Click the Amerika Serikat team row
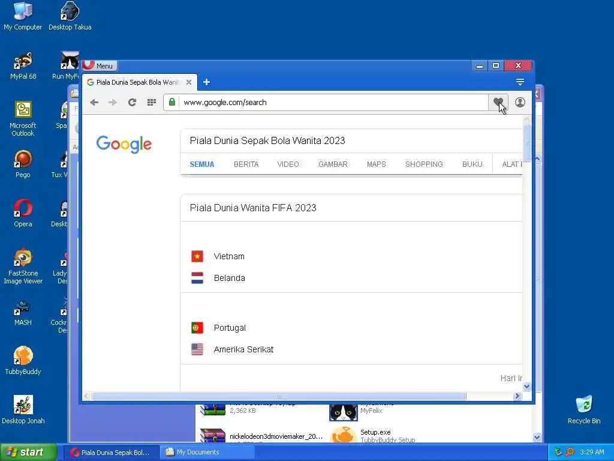 (351, 349)
